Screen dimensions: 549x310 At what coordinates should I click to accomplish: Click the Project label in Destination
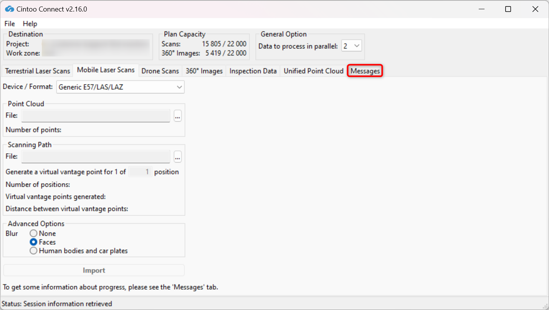(x=18, y=44)
